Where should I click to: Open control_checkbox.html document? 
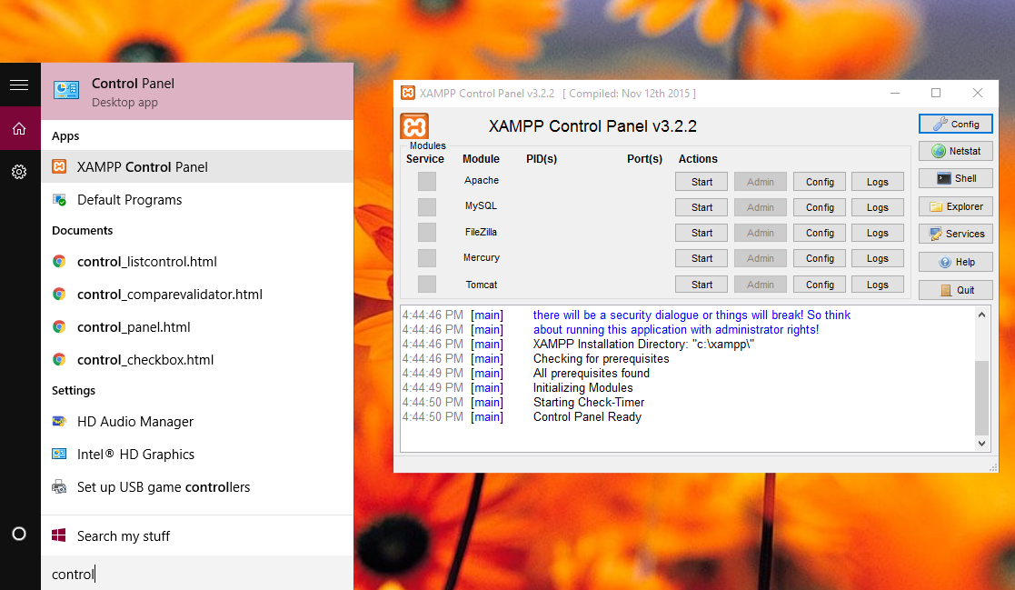point(197,359)
